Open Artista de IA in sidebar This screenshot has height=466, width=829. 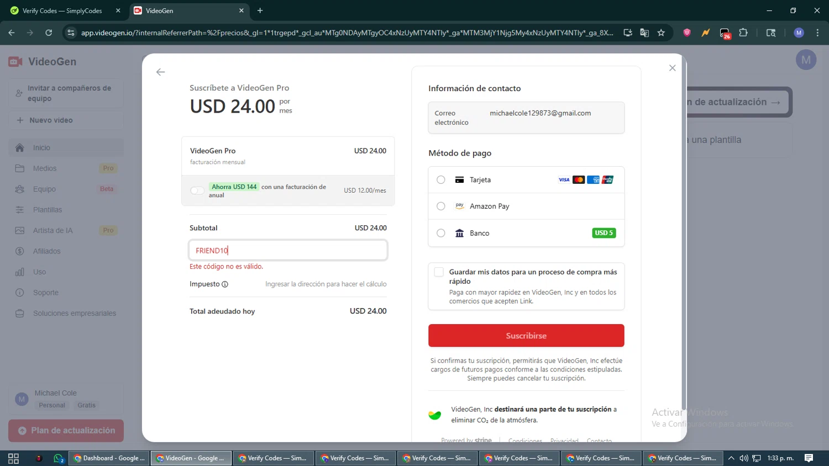click(66, 230)
